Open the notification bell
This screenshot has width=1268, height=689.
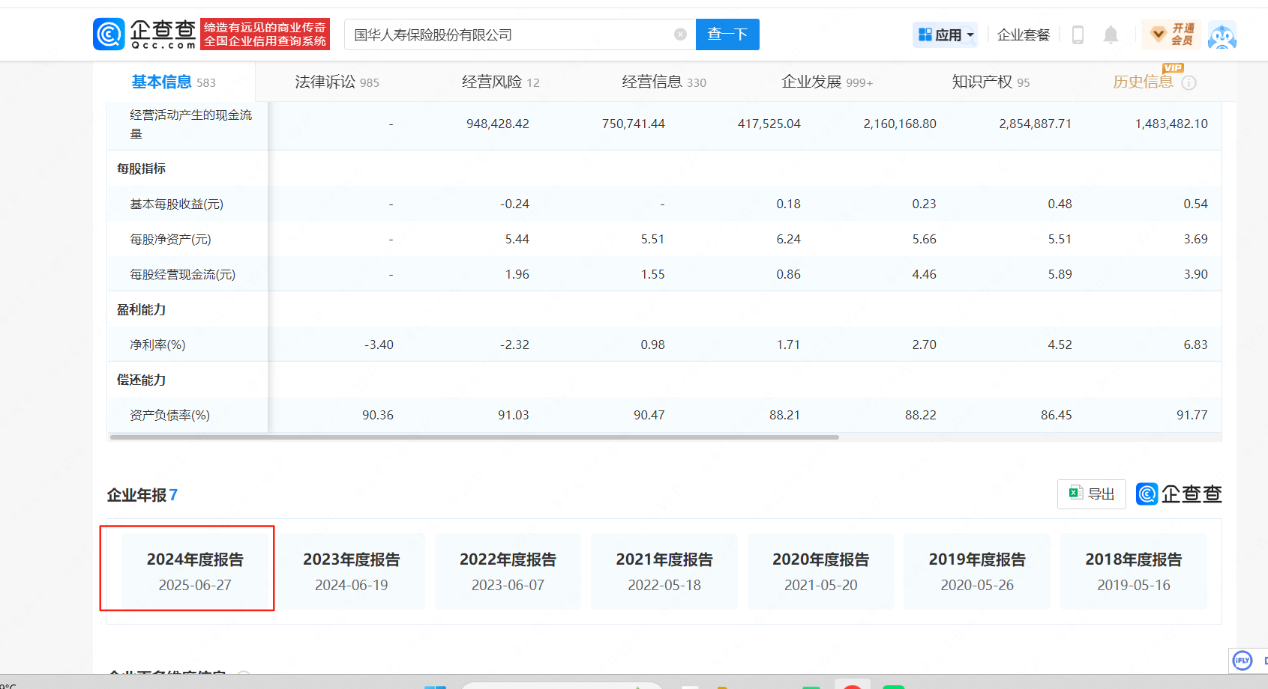tap(1111, 34)
